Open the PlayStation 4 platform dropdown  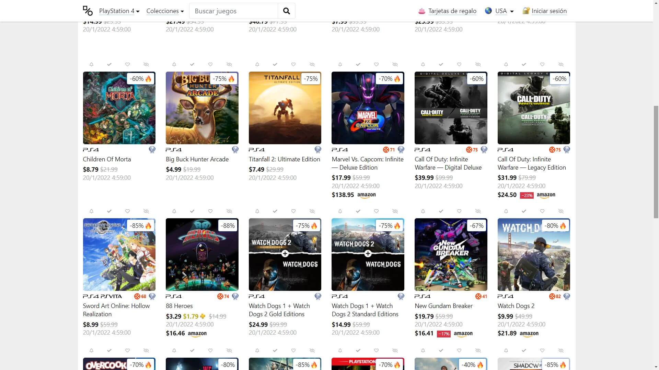click(119, 11)
